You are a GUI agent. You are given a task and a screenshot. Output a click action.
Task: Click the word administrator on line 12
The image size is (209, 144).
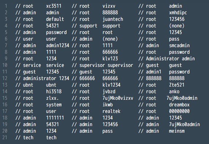coord(40,78)
